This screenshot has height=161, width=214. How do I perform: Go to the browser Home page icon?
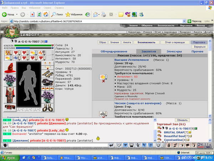pos(46,14)
